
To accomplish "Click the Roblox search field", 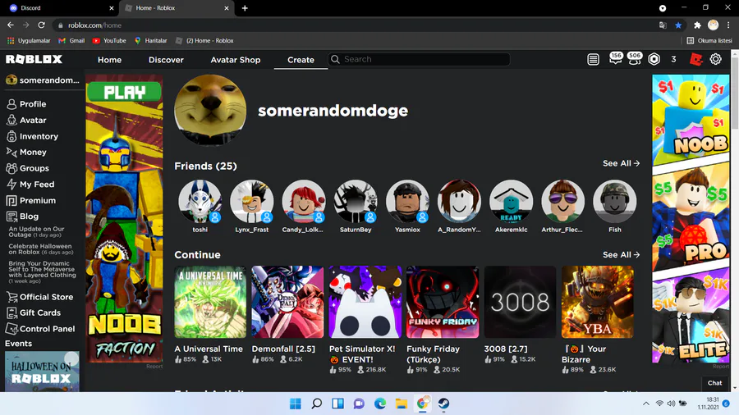I will (419, 59).
